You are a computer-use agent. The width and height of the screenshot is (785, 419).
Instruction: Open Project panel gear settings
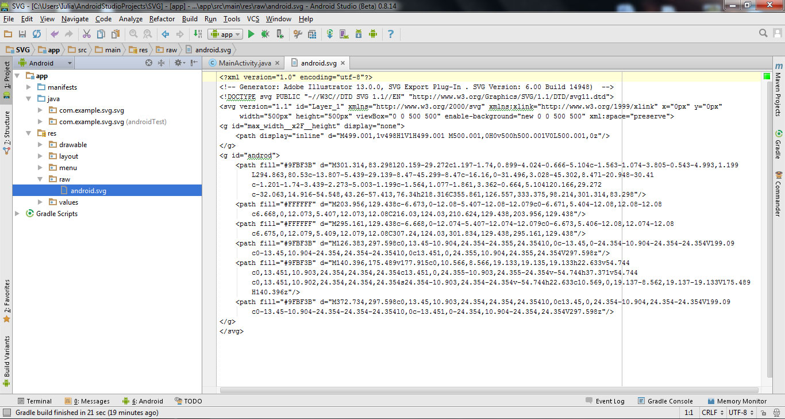tap(179, 63)
